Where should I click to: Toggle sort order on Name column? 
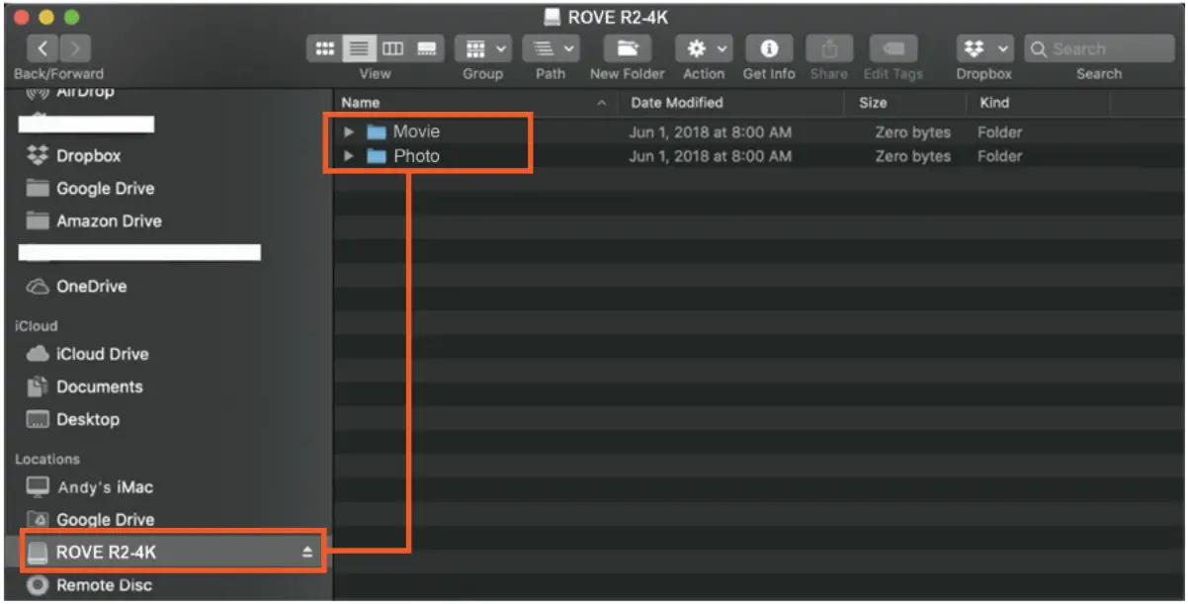click(360, 102)
